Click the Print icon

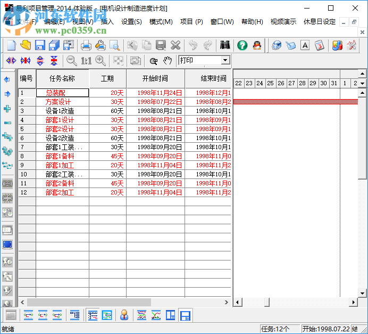point(86,45)
